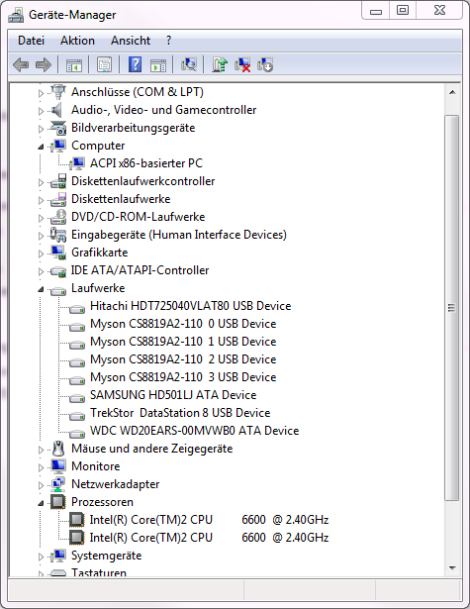Click the scrollbar down arrow
This screenshot has width=470, height=609.
pos(452,567)
